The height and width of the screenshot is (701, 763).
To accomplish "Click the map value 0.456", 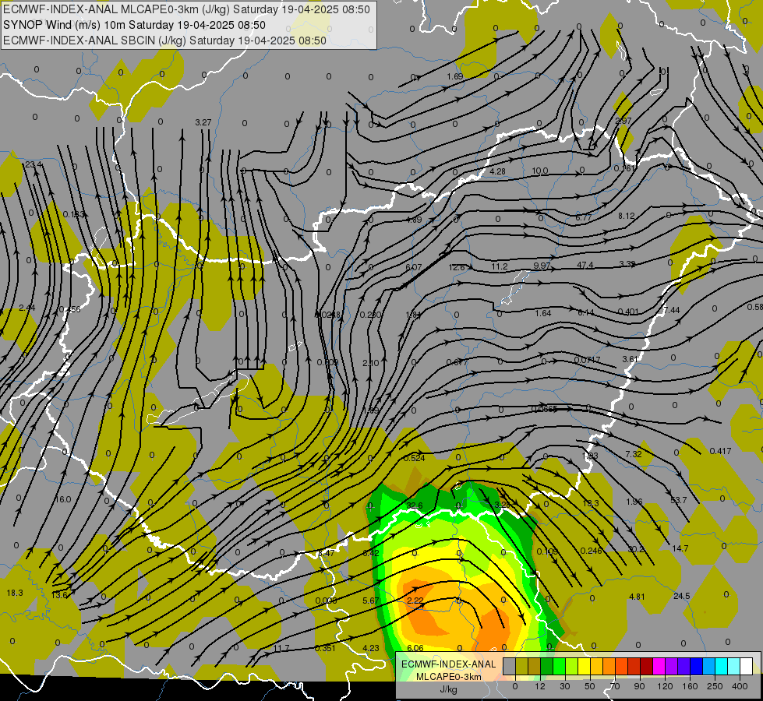I will (x=69, y=309).
